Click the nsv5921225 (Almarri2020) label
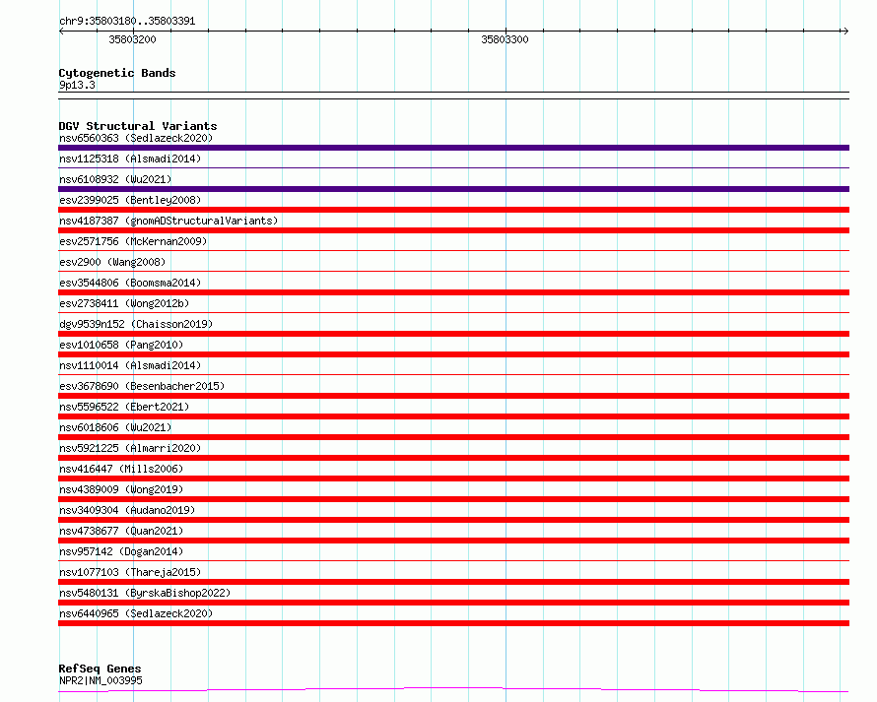 (130, 448)
